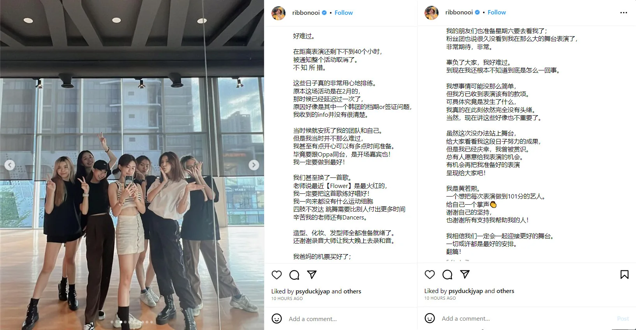Go to previous photo with left arrow
Viewport: 636px width, 330px height.
pos(10,165)
